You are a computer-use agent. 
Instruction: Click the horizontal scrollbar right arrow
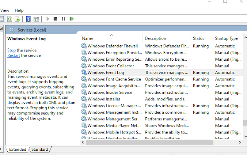tap(240, 142)
